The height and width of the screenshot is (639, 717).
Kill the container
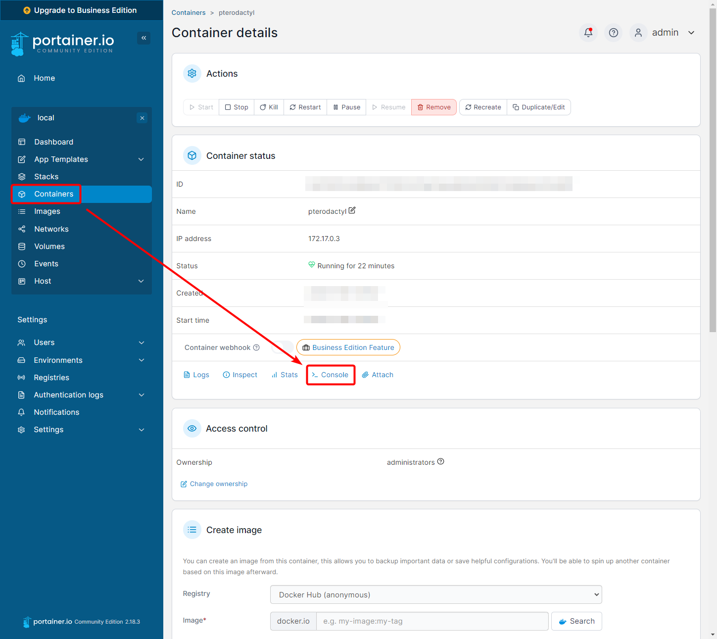pyautogui.click(x=269, y=107)
